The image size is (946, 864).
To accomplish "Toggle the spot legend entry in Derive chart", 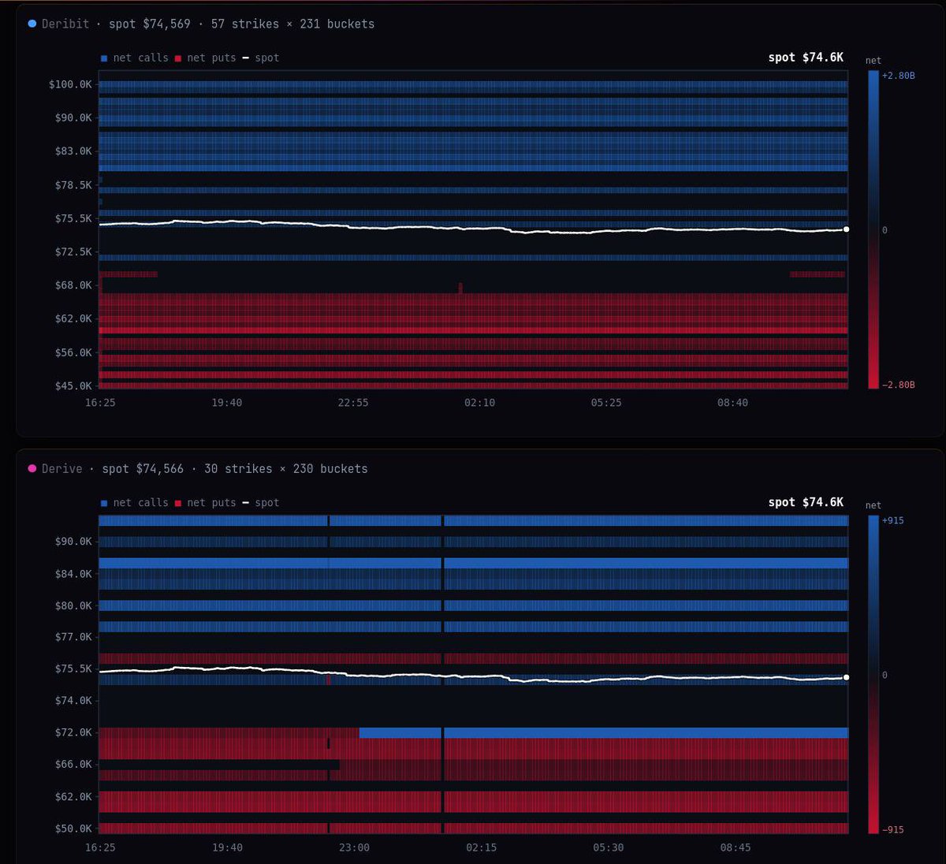I will coord(261,502).
